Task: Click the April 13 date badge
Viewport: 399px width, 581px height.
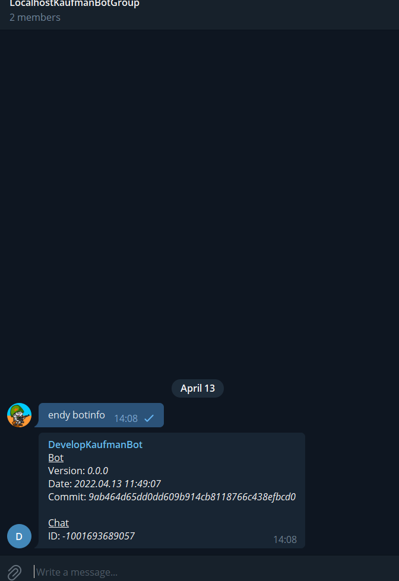Action: 198,388
